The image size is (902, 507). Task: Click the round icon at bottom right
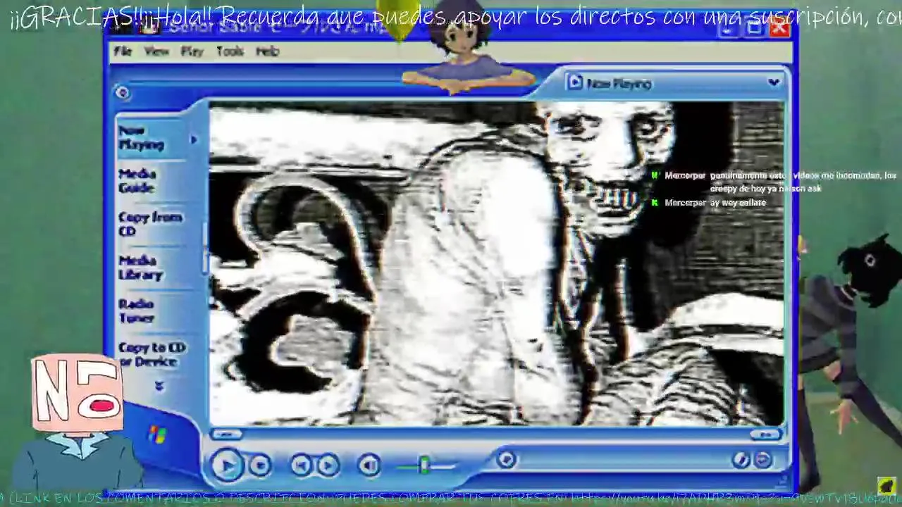[x=763, y=460]
